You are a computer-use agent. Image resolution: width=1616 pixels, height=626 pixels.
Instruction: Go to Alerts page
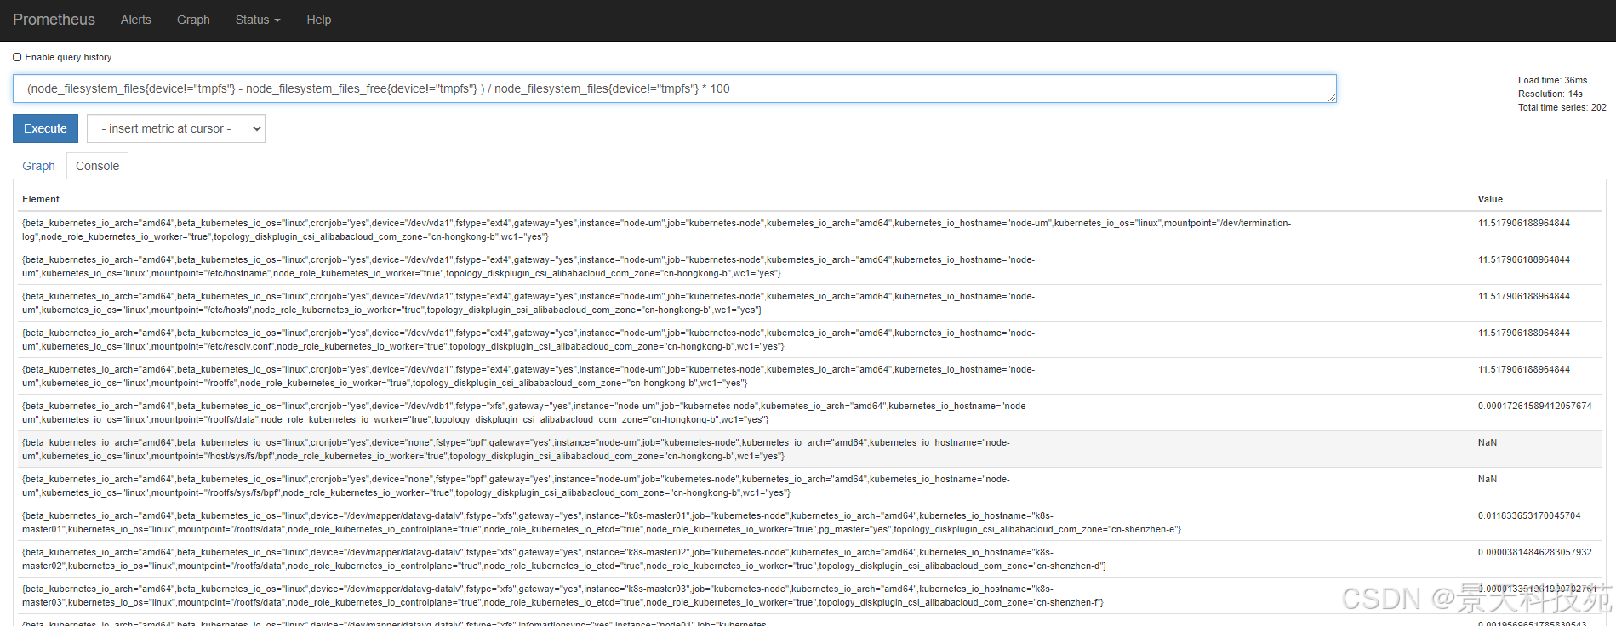tap(135, 20)
